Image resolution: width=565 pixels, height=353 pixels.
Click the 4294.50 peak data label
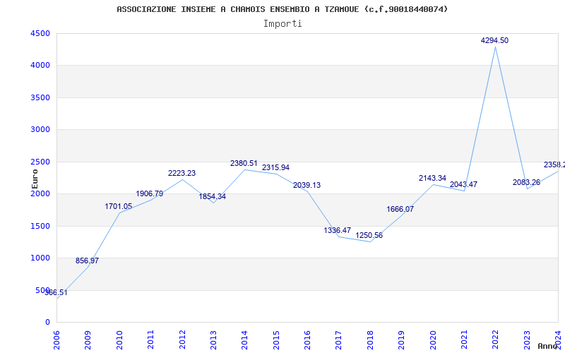point(494,41)
